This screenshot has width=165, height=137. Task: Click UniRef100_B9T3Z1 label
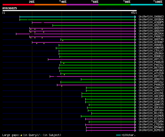(x=151, y=76)
